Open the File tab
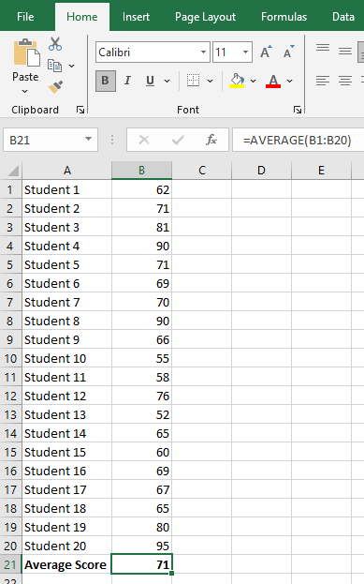 (x=25, y=17)
